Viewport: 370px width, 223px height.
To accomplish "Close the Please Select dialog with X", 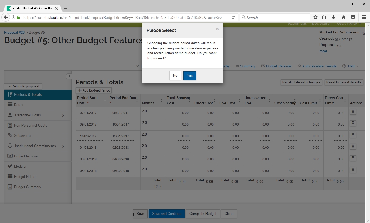I will [x=217, y=29].
